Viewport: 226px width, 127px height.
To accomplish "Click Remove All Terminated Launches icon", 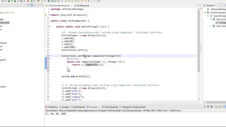I will [x=212, y=107].
